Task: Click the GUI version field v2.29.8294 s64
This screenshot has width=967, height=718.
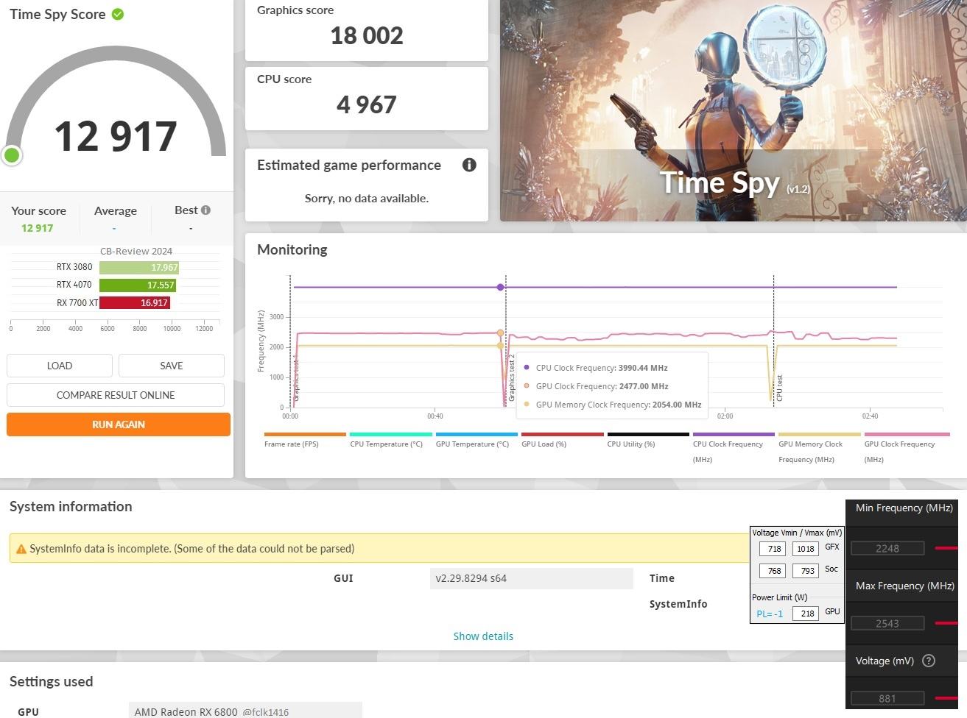Action: (531, 578)
